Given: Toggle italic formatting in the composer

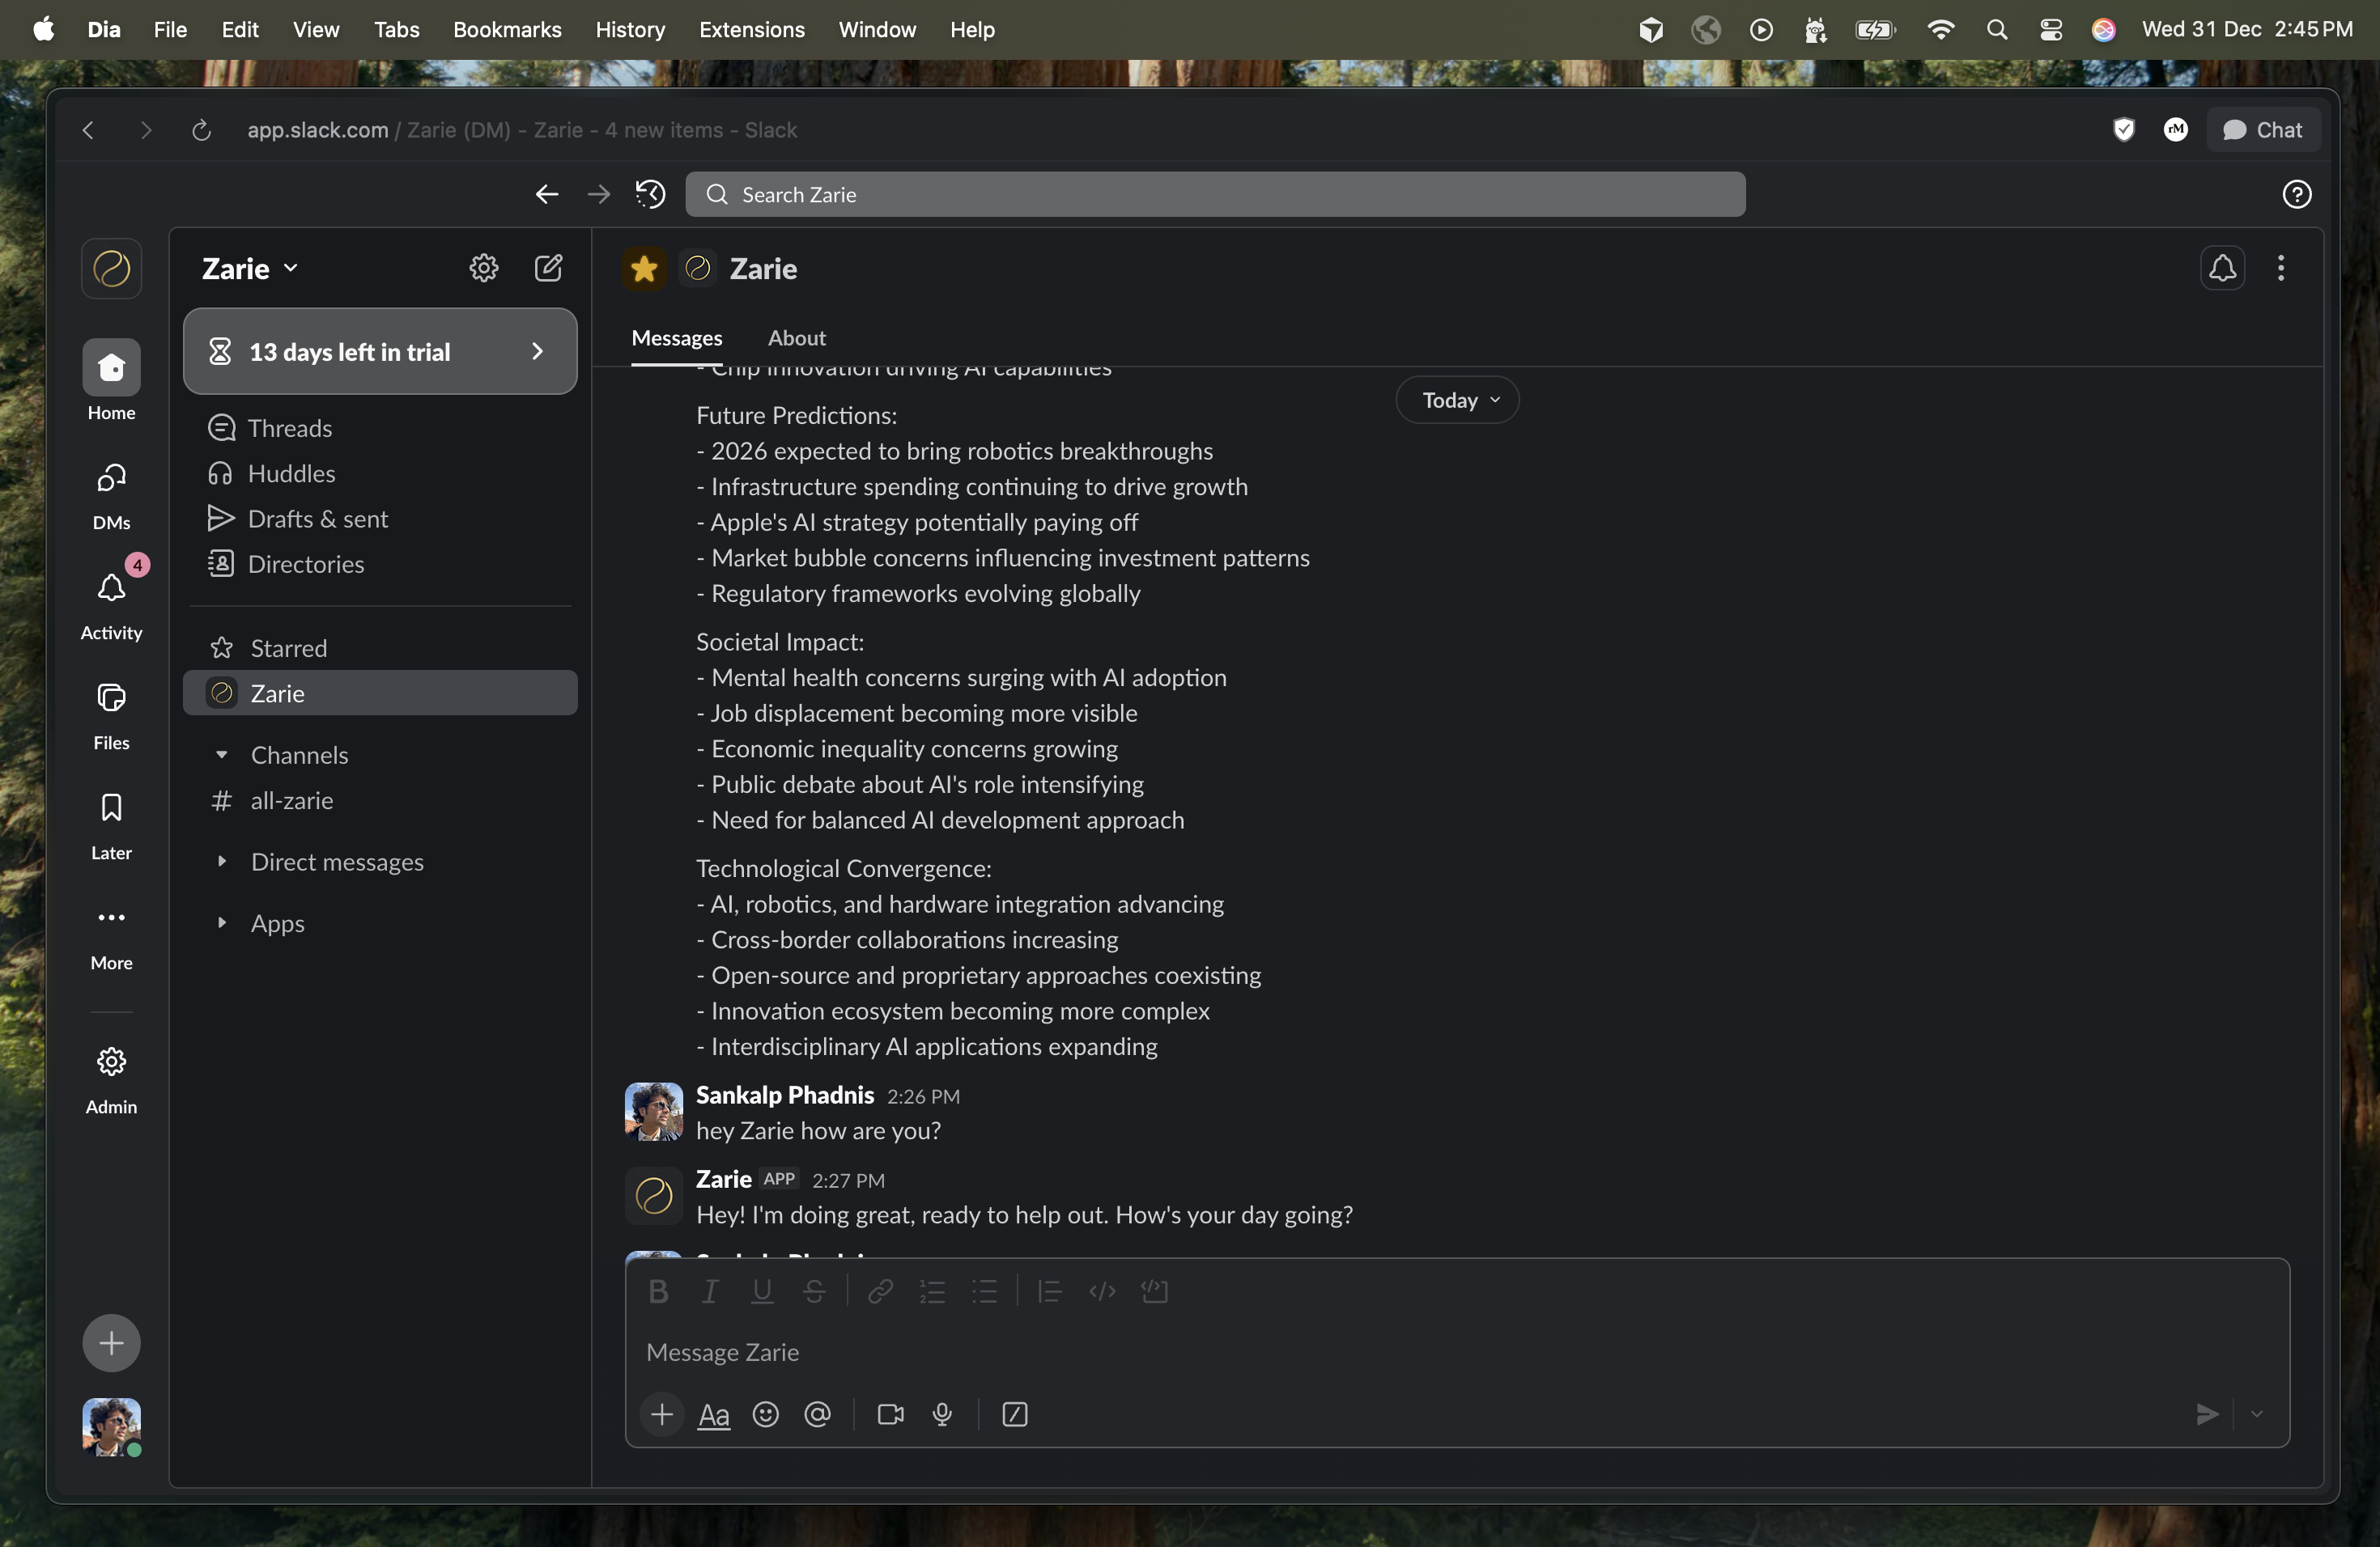Looking at the screenshot, I should (x=709, y=1291).
